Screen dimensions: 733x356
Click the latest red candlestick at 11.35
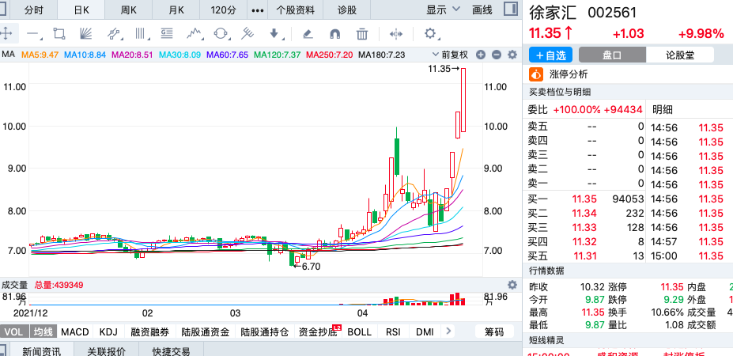[x=464, y=100]
